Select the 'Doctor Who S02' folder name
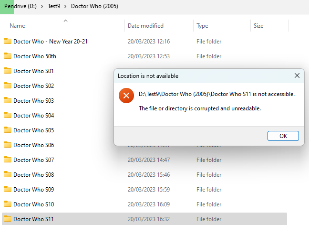The width and height of the screenshot is (309, 225). click(33, 86)
